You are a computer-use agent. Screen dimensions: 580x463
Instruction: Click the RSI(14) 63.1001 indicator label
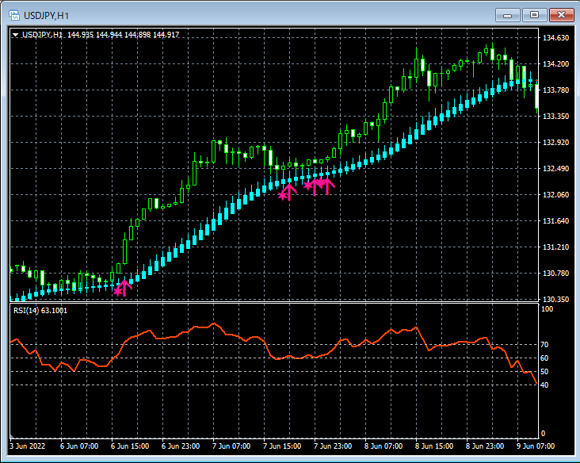click(x=40, y=311)
